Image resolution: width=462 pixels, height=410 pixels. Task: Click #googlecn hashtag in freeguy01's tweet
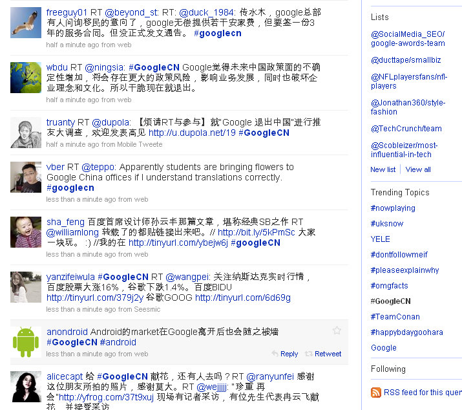[218, 34]
